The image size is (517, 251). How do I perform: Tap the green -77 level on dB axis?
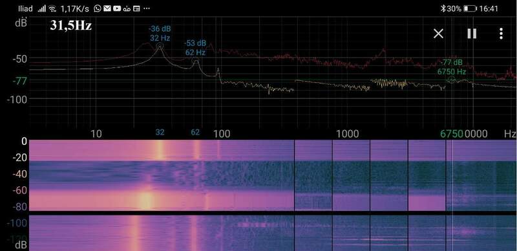point(19,81)
